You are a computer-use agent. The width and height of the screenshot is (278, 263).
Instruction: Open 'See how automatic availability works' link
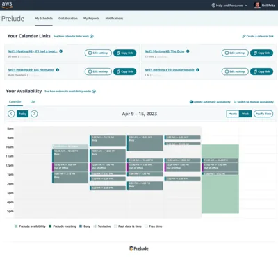tap(70, 92)
